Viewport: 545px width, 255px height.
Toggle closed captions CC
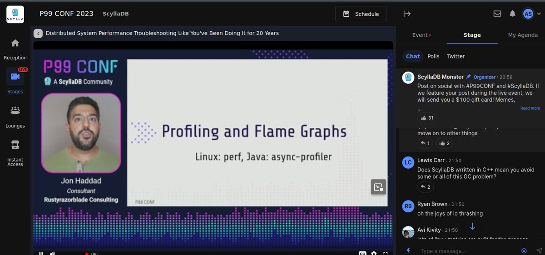point(362,253)
